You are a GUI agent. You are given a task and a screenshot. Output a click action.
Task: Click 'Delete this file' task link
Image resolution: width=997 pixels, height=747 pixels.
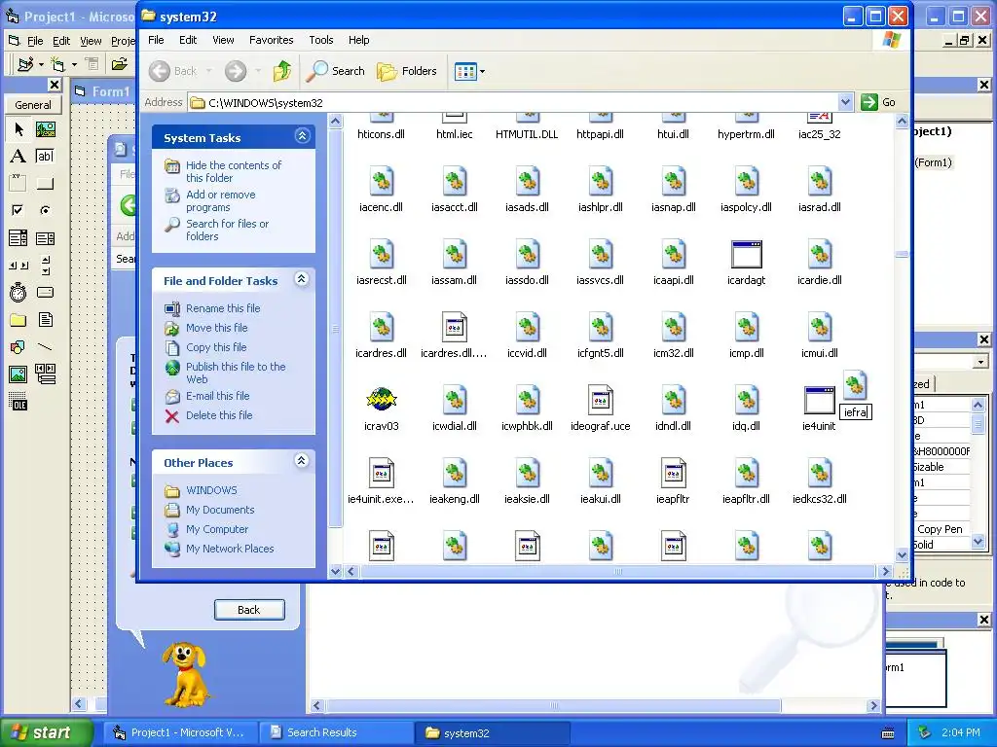pyautogui.click(x=219, y=415)
